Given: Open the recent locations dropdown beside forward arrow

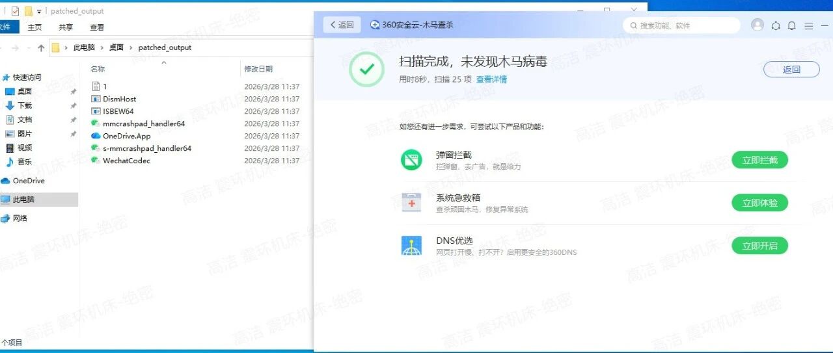Looking at the screenshot, I should pyautogui.click(x=28, y=47).
